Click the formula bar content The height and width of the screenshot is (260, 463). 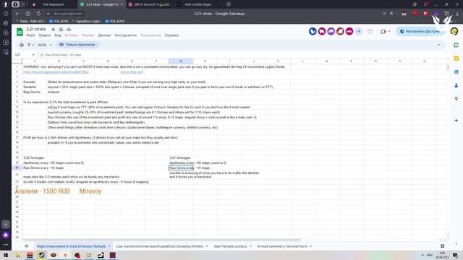click(x=63, y=55)
